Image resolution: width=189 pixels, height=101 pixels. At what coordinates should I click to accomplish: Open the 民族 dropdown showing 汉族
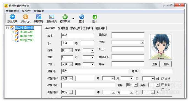tap(71, 64)
